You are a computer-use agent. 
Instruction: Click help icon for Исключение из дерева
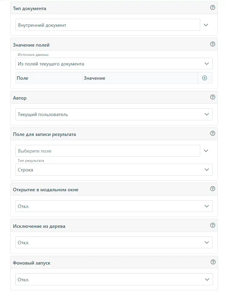213,225
